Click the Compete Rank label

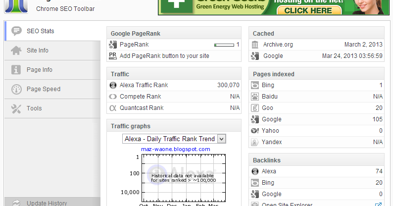(x=141, y=97)
